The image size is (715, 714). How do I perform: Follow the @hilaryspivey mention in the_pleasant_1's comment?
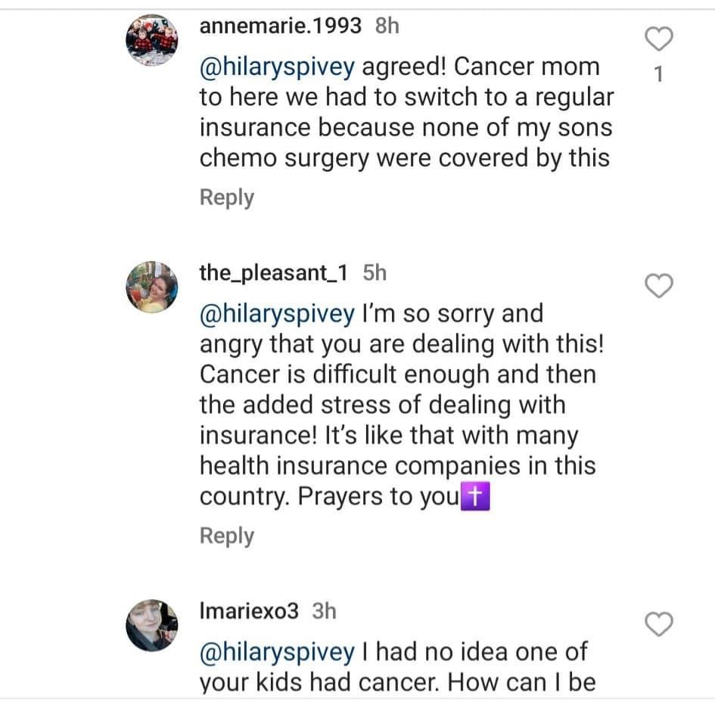pyautogui.click(x=277, y=315)
